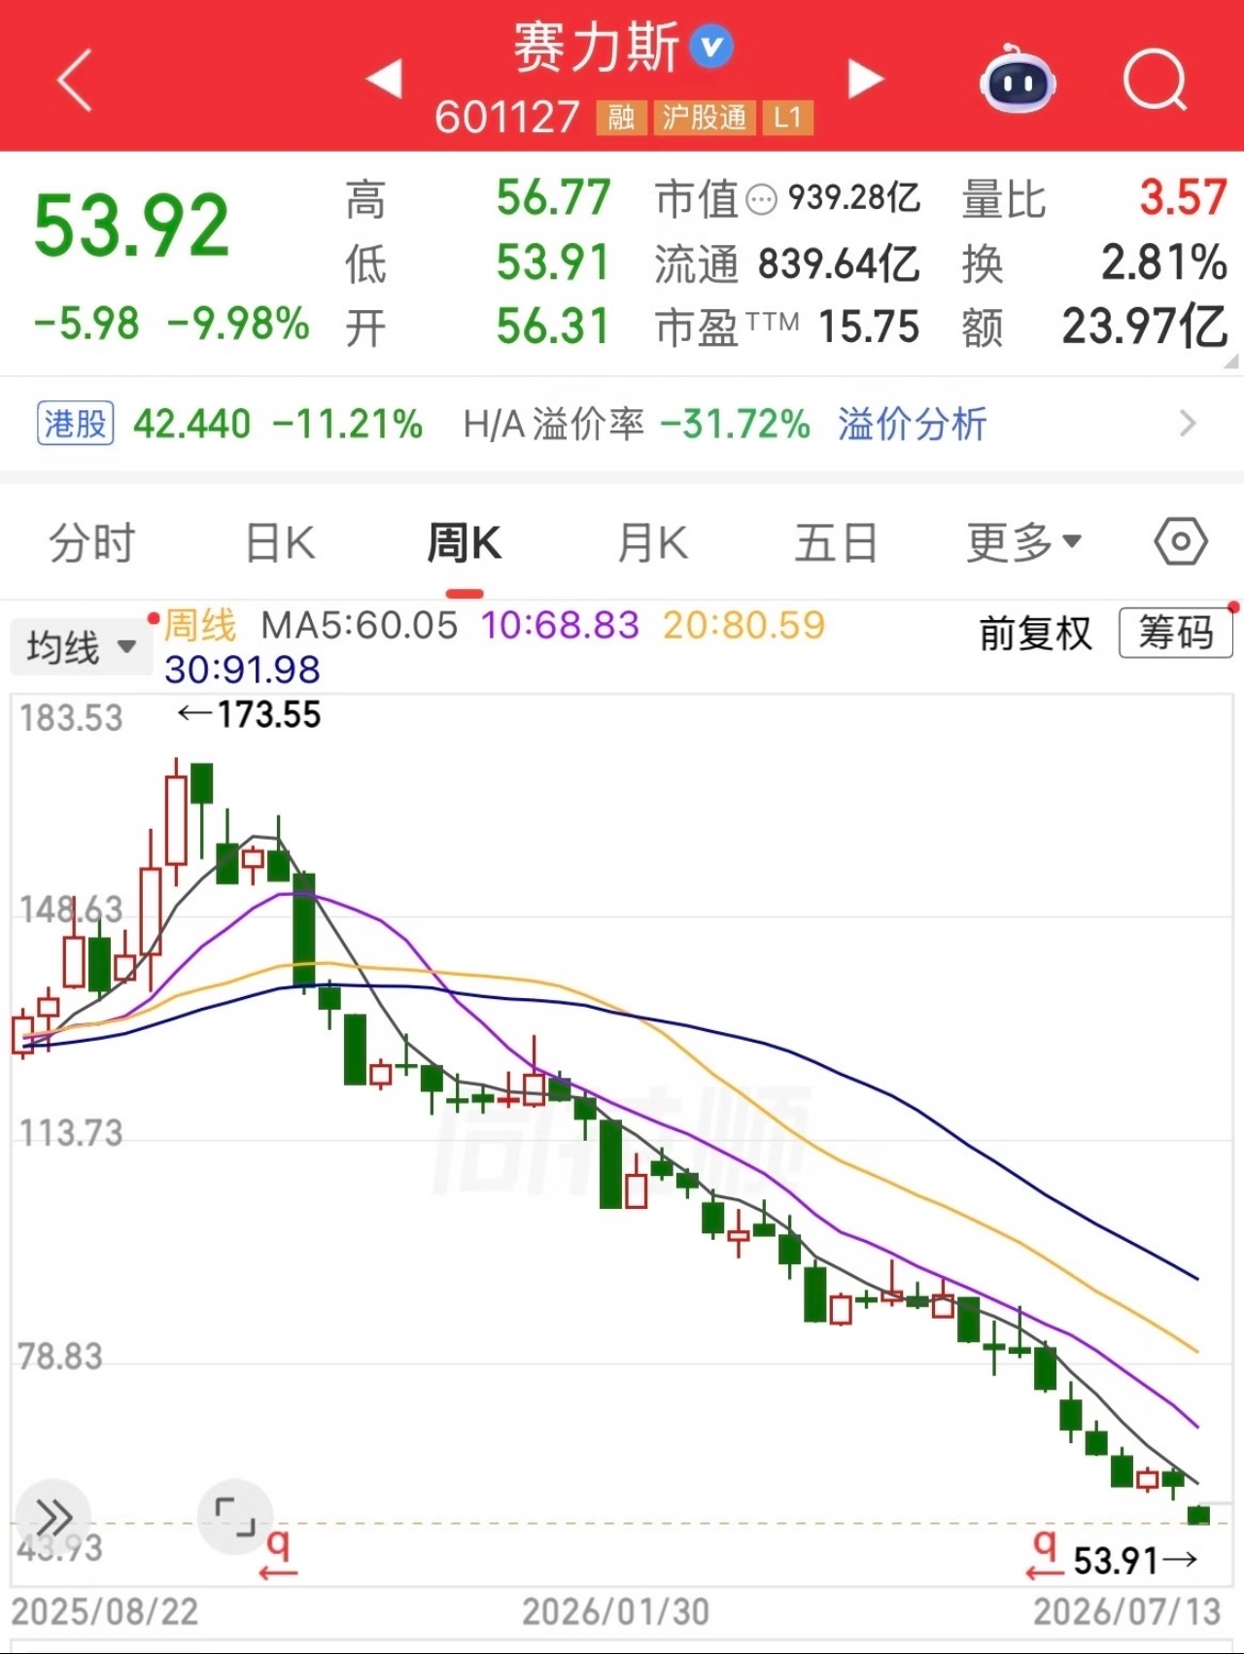The image size is (1244, 1654).
Task: Tap the 周线 label
Action: coord(200,625)
